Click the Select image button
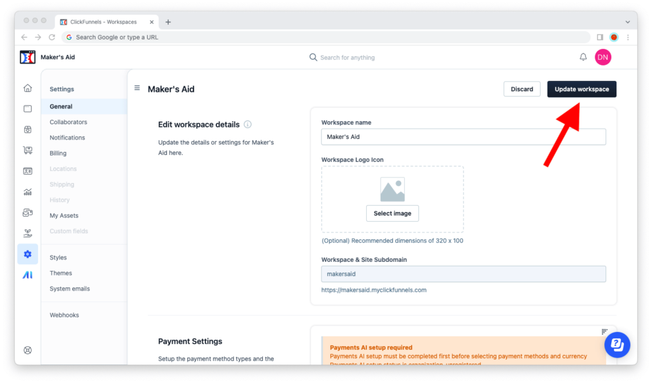652x383 pixels. (x=392, y=213)
